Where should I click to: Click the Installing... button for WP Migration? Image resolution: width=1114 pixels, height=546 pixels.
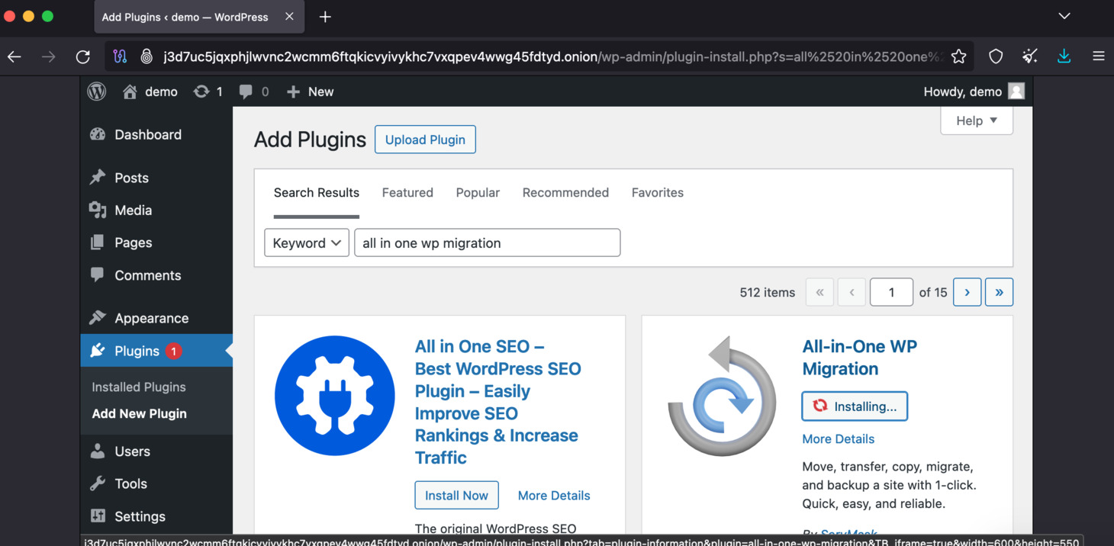pos(855,406)
